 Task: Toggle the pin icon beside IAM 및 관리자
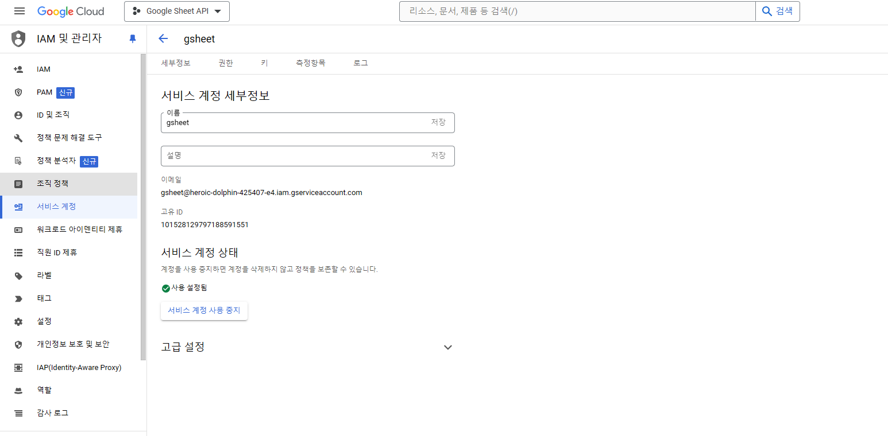(x=133, y=39)
